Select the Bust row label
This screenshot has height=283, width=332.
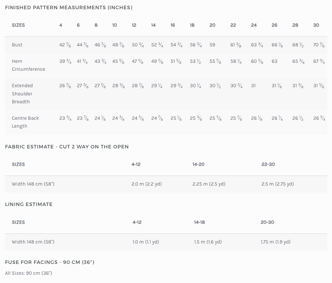click(17, 45)
